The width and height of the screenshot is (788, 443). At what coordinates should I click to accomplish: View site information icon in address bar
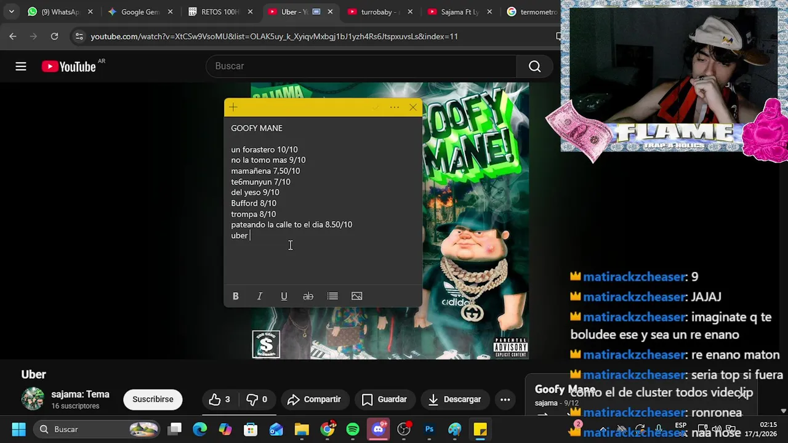(x=79, y=36)
